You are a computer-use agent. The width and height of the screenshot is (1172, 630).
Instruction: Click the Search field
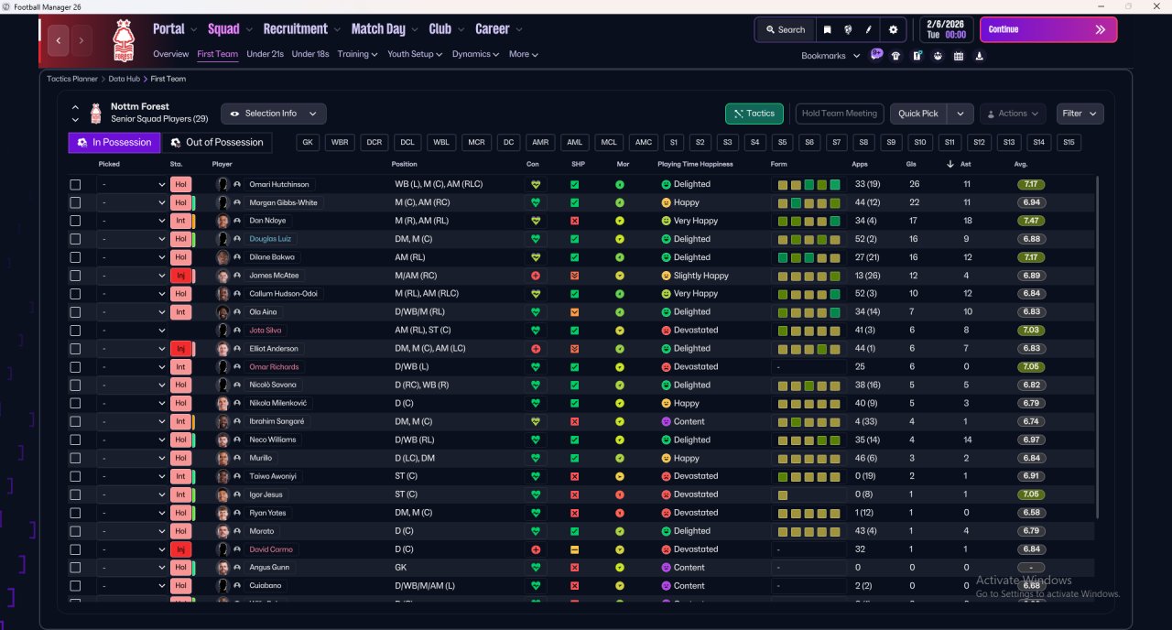[785, 29]
